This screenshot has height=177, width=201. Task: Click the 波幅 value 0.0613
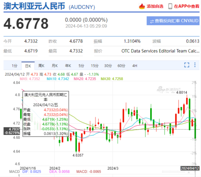(193, 41)
